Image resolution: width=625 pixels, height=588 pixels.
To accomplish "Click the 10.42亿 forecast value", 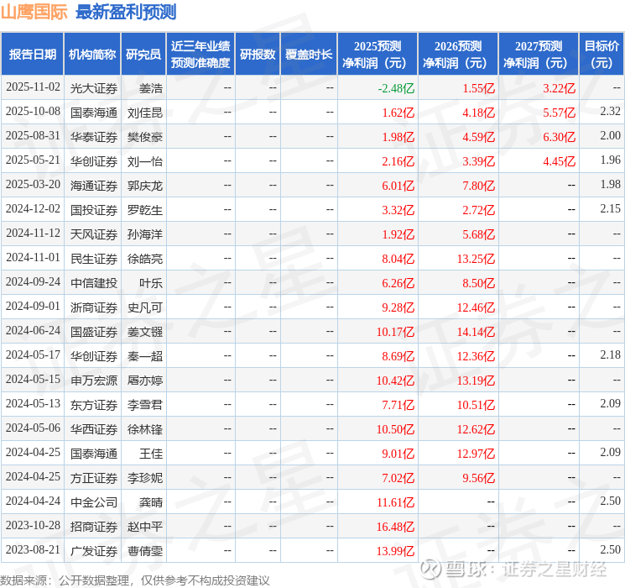I will click(x=395, y=380).
